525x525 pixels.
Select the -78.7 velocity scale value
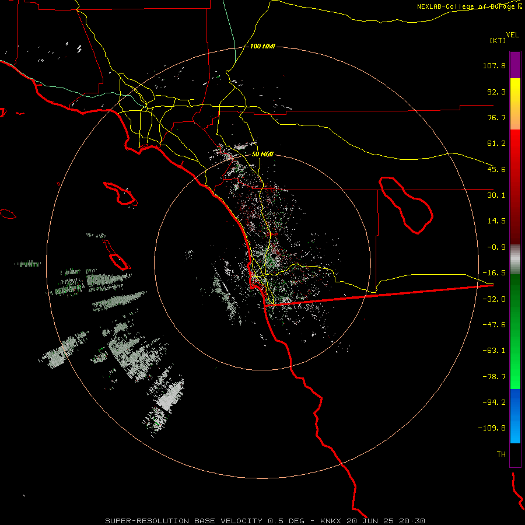494,377
